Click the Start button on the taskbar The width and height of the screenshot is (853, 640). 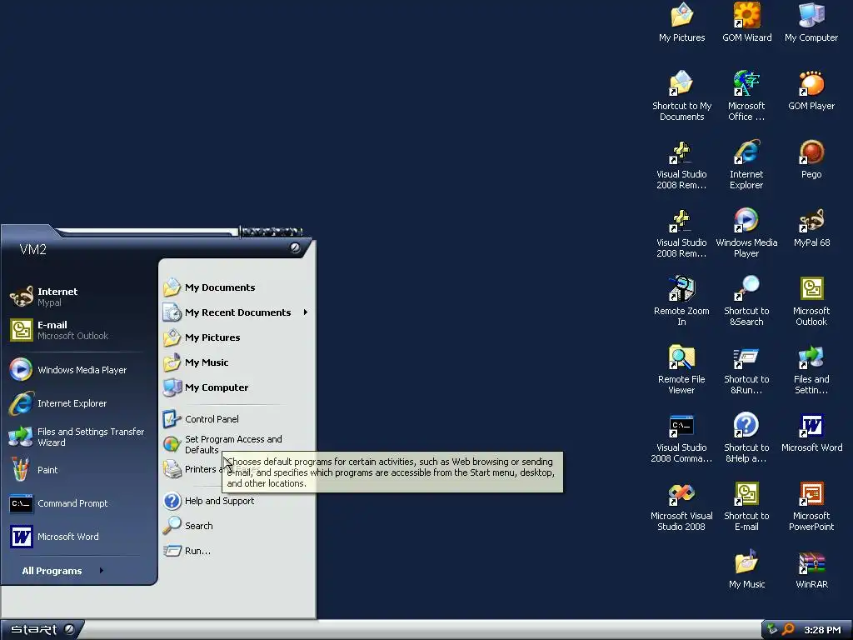coord(42,630)
